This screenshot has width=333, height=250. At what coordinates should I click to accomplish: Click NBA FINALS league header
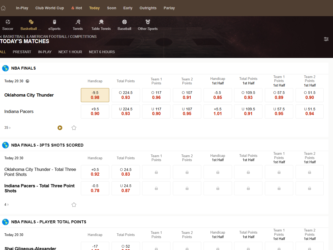[24, 68]
